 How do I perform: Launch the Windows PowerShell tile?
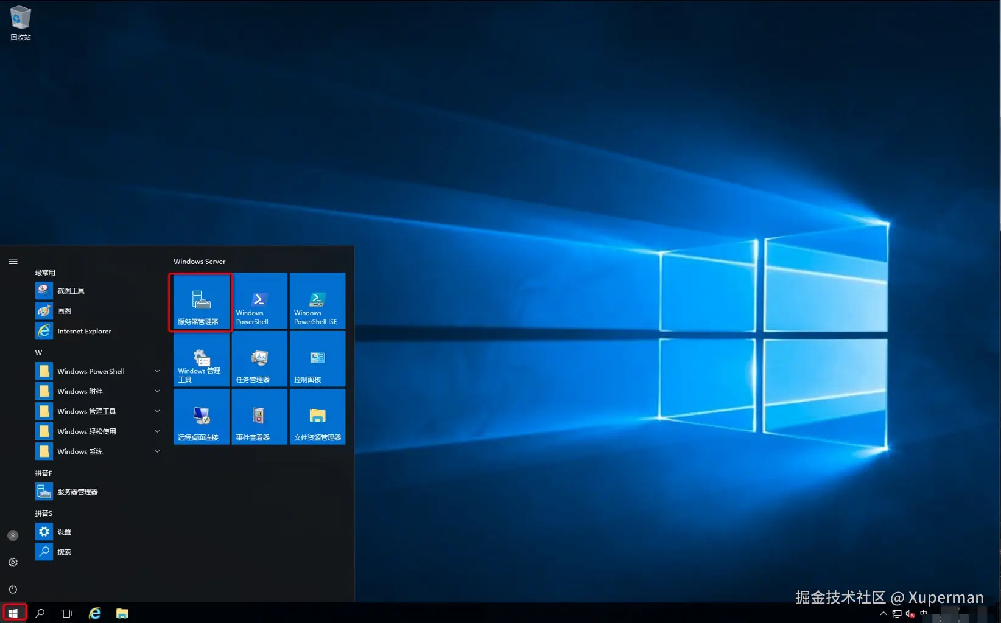click(259, 302)
